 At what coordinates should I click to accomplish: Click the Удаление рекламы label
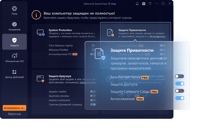pyautogui.click(x=59, y=96)
